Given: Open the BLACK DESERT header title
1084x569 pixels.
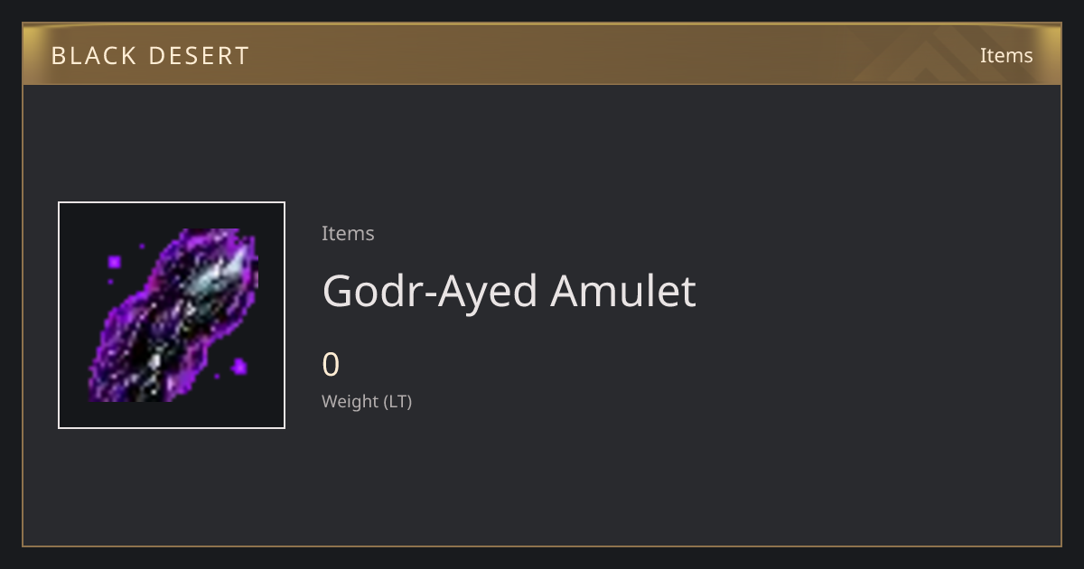Looking at the screenshot, I should pos(150,55).
